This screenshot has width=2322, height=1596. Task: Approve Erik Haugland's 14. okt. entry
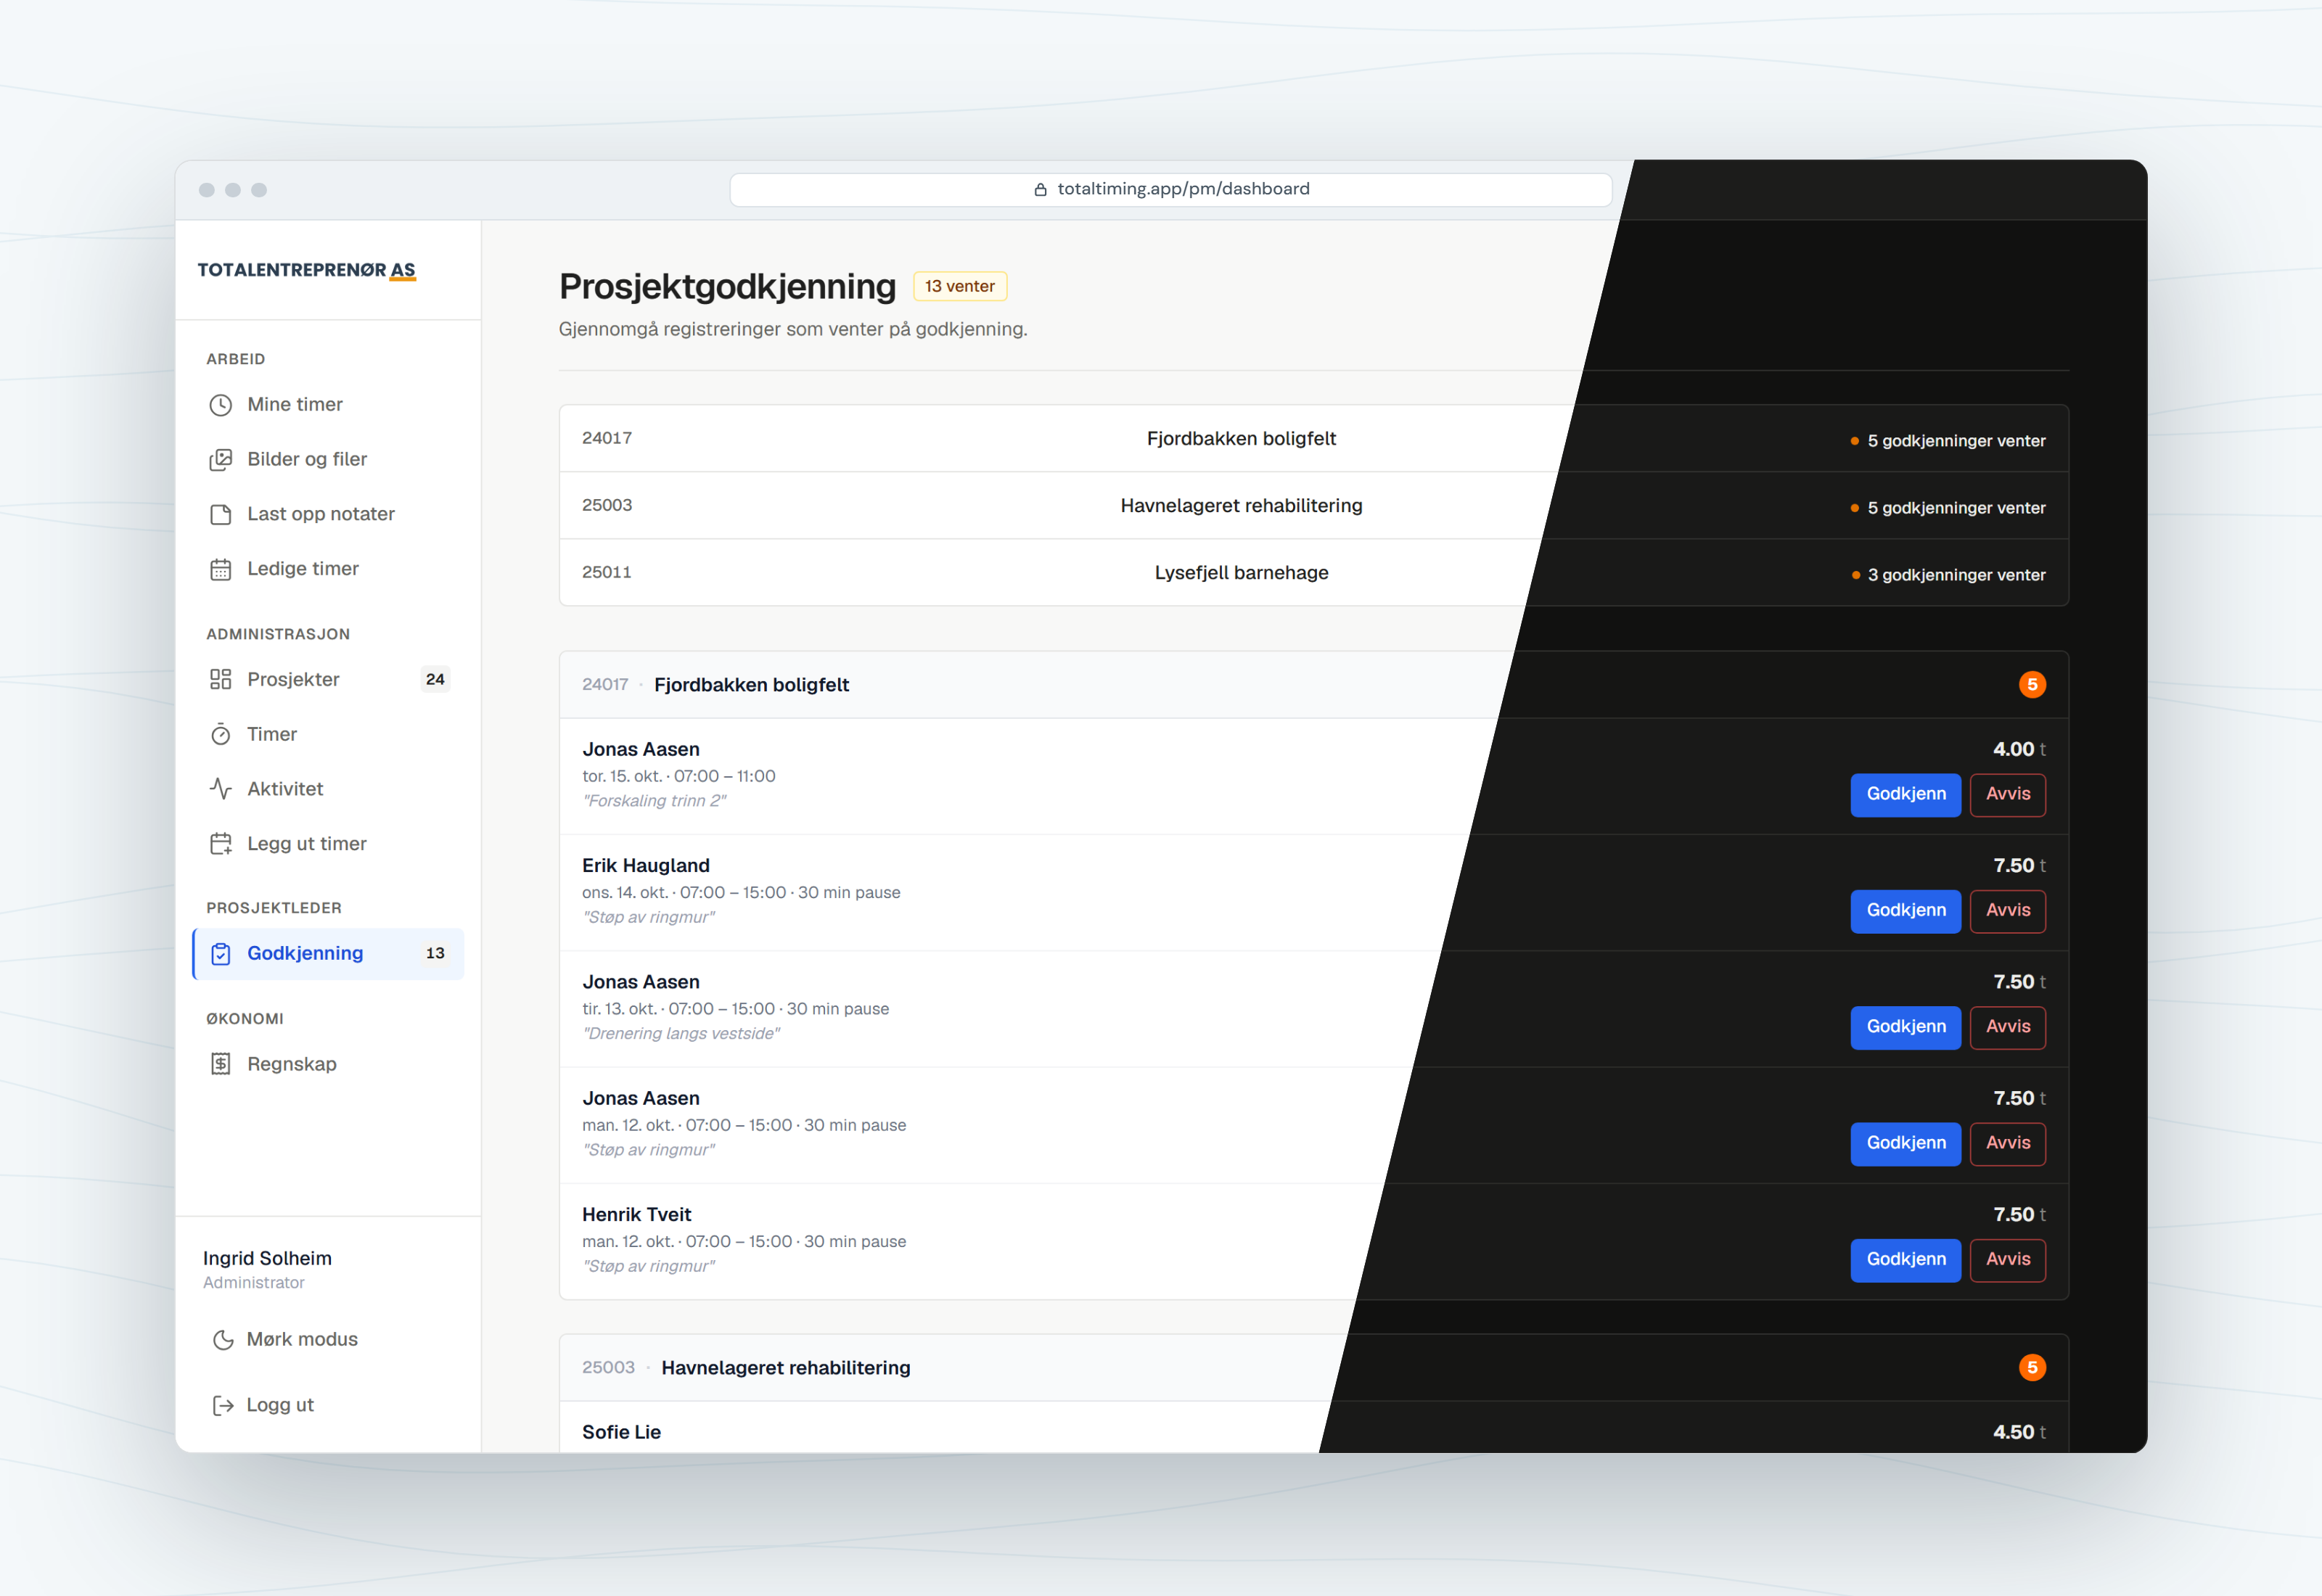[1905, 911]
